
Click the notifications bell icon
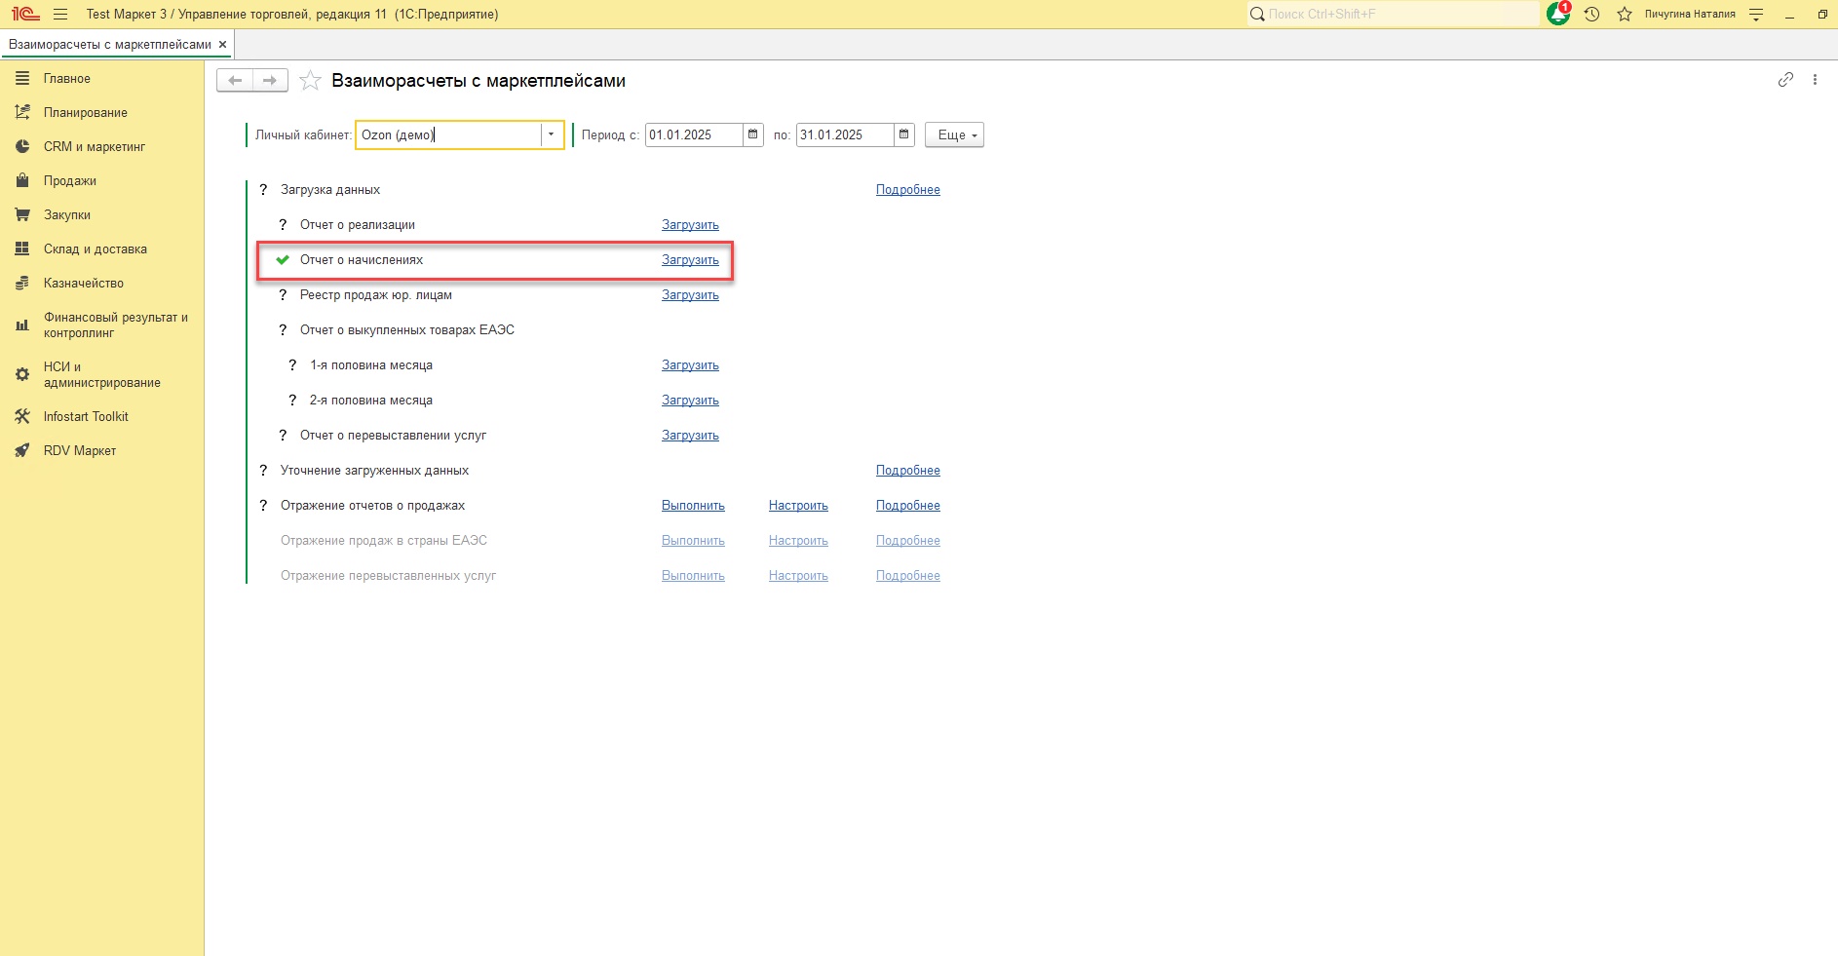tap(1557, 15)
